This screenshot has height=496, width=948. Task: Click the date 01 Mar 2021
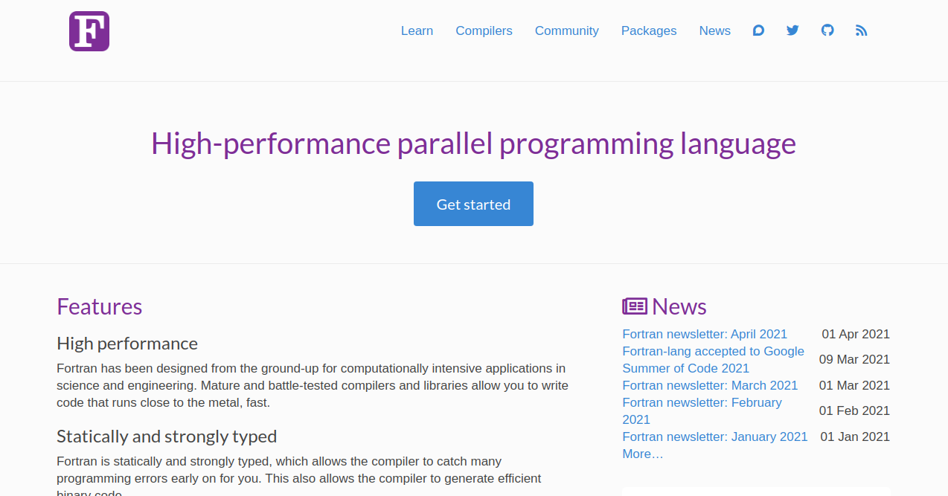click(854, 385)
